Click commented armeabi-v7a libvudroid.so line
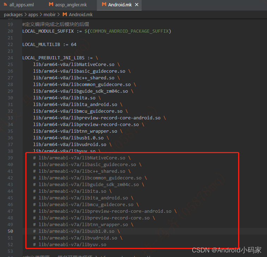This screenshot has height=257, width=267. click(x=78, y=238)
